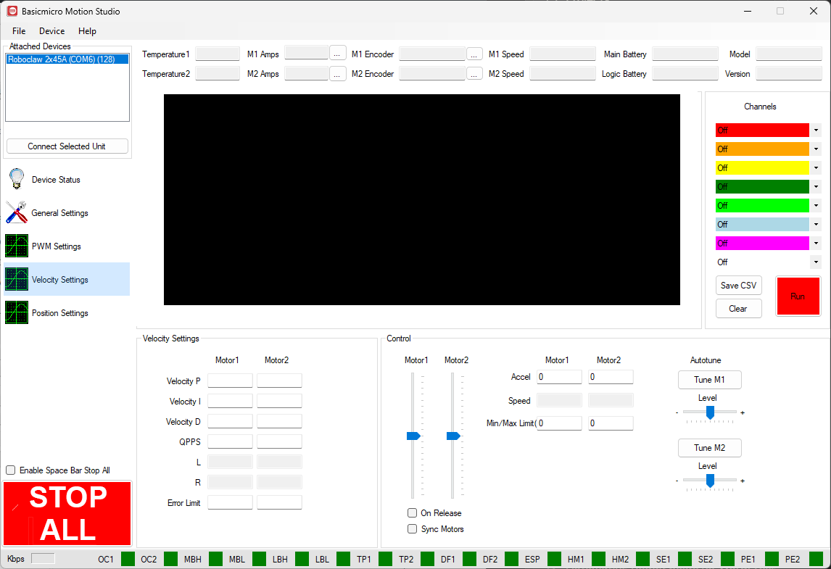
Task: Open Device Status lightbulb icon
Action: (x=17, y=179)
